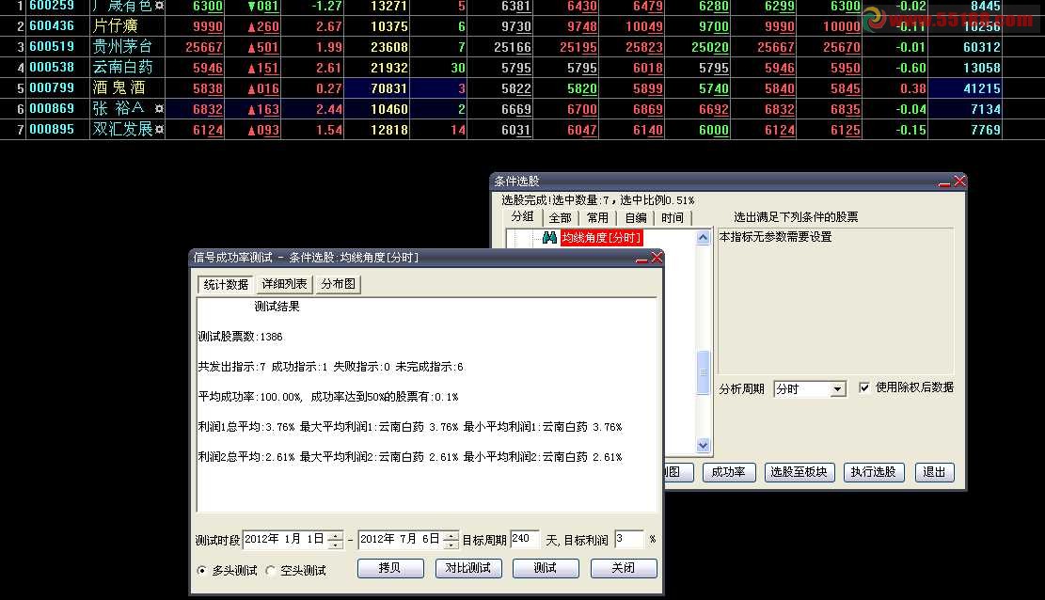Click the 关闭 button
The width and height of the screenshot is (1045, 600).
point(623,568)
